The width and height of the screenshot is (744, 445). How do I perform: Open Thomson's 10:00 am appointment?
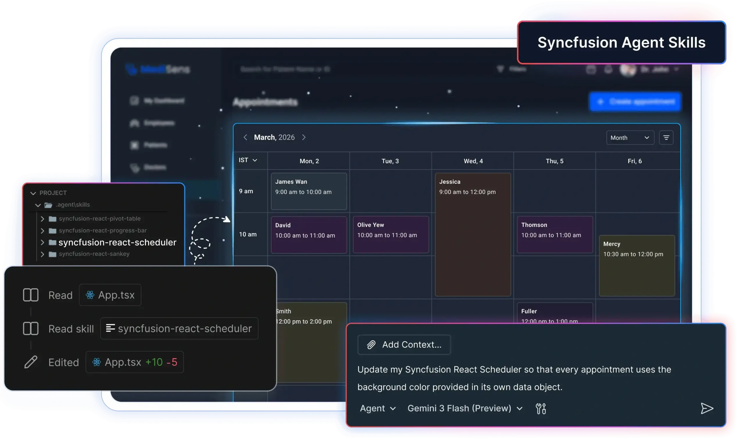[x=555, y=234]
